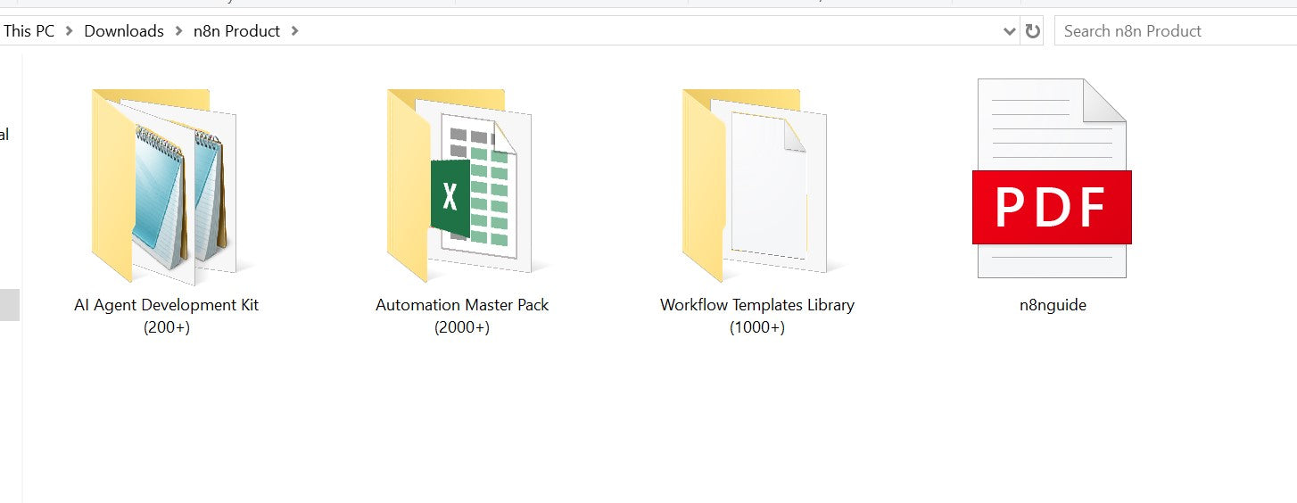Click the n8n Product breadcrumb segment
This screenshot has height=503, width=1297.
pos(236,31)
